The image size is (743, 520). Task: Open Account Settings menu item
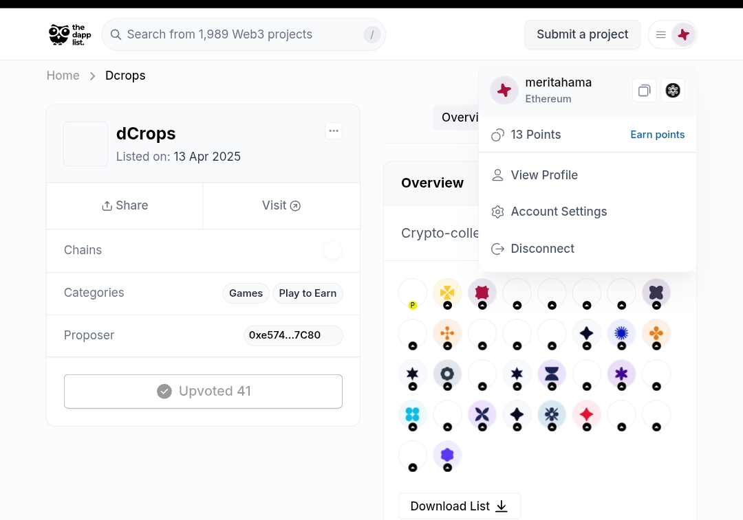point(588,212)
